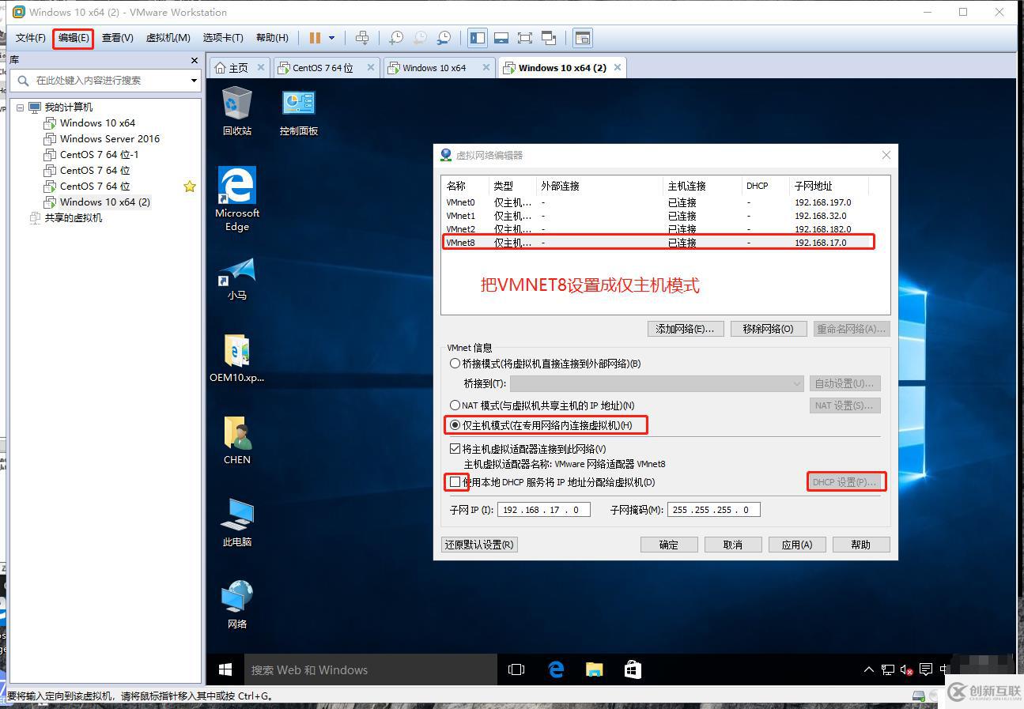Open the power options arrow beside the pause button
1024x709 pixels.
click(331, 38)
